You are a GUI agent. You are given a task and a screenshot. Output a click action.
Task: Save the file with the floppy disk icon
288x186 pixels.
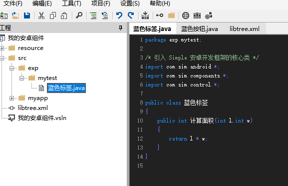(27, 15)
